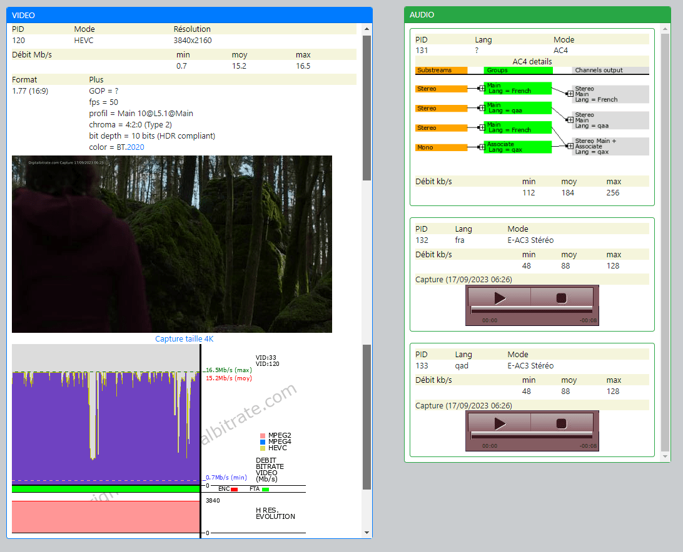Open the forest video capture thumbnail
The width and height of the screenshot is (683, 552).
(x=171, y=244)
